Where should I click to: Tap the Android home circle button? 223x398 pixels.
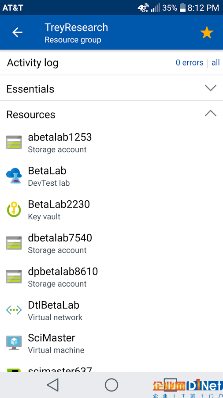111,385
